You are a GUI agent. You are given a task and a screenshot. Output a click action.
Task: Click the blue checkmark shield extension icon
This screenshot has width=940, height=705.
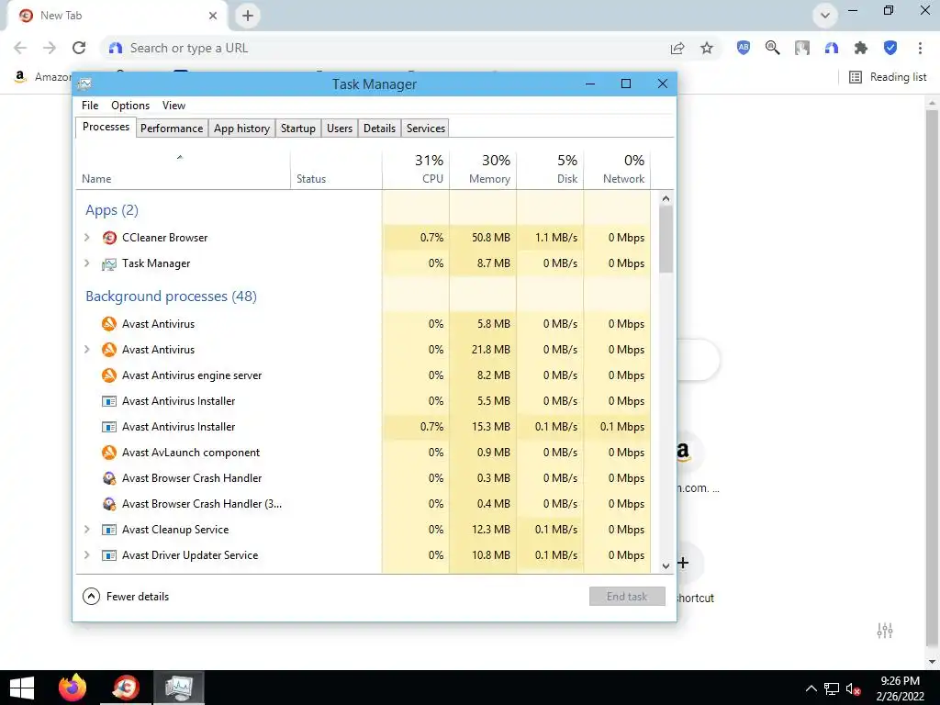pos(890,48)
